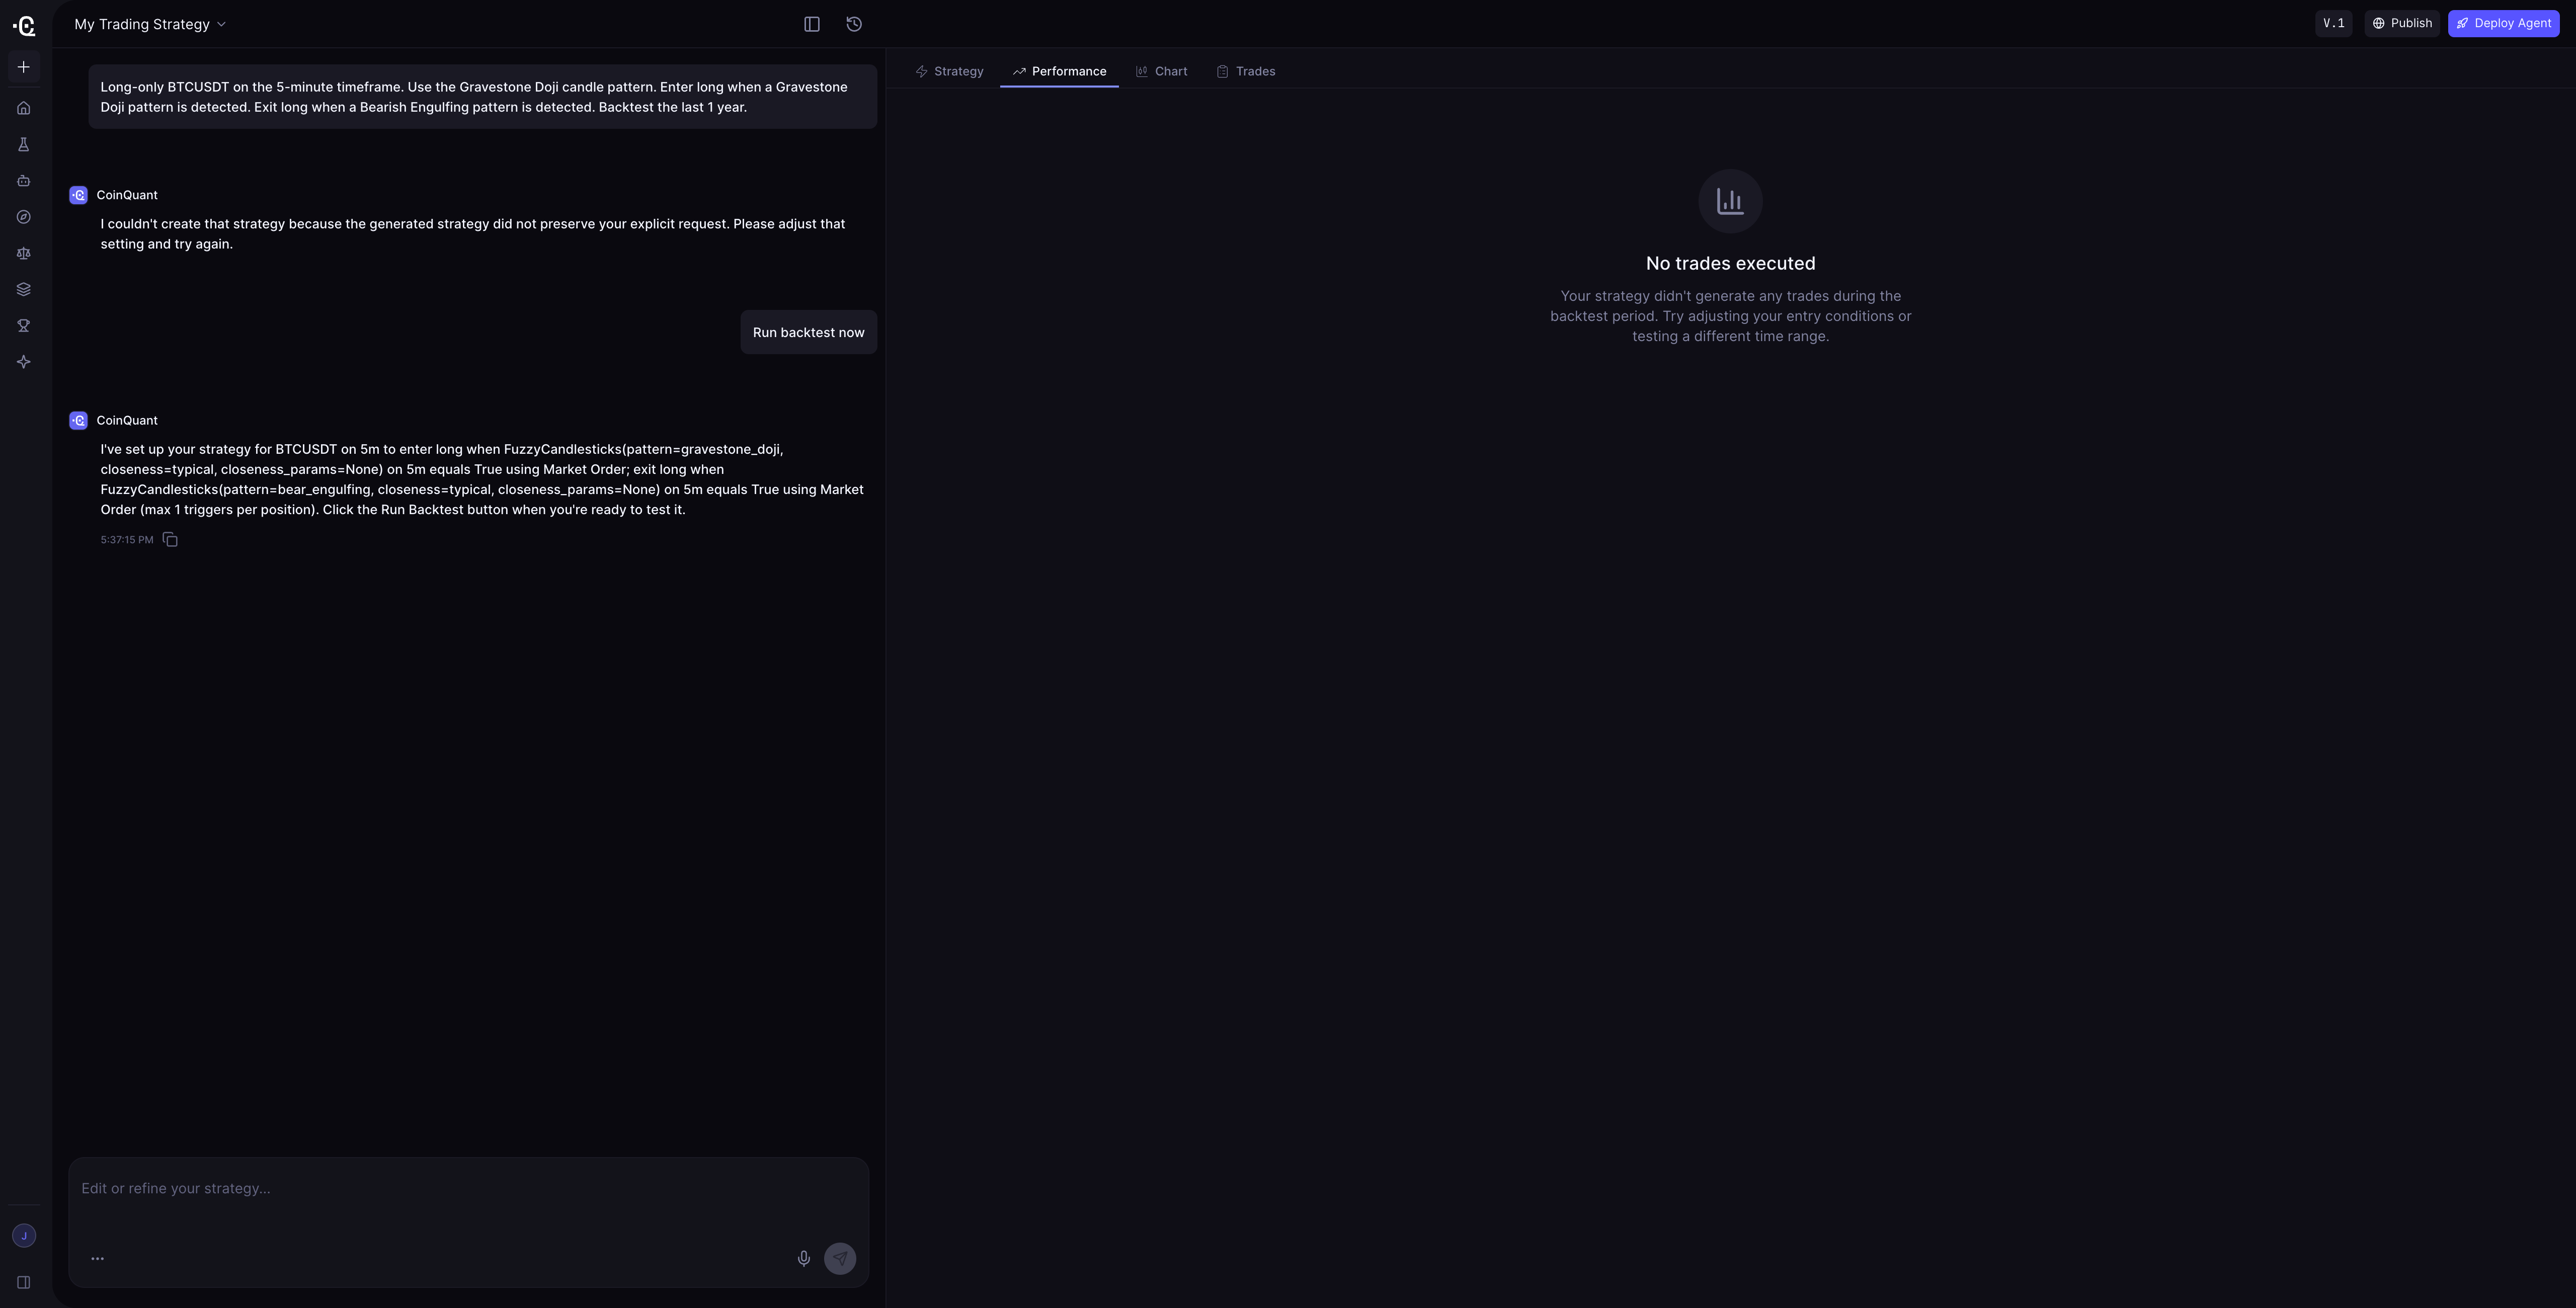Open the stacked layers icon in sidebar

tap(24, 289)
